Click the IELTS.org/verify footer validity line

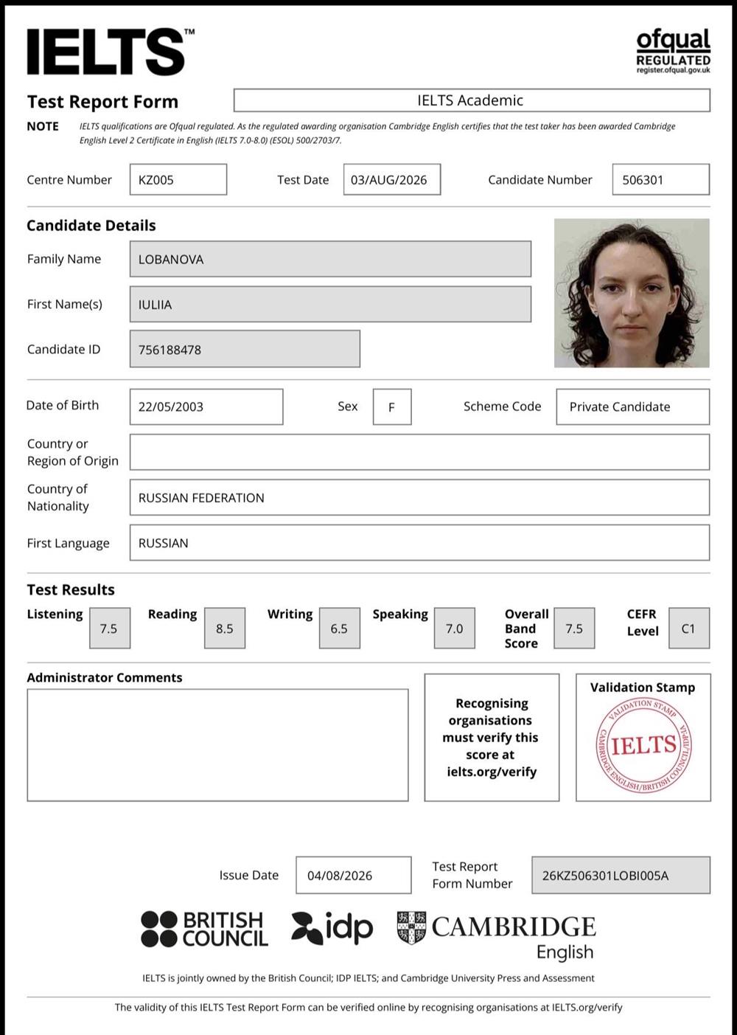[x=368, y=1007]
